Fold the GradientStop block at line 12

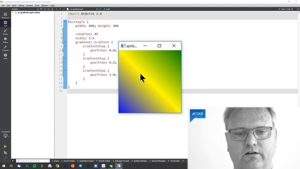(x=65, y=58)
